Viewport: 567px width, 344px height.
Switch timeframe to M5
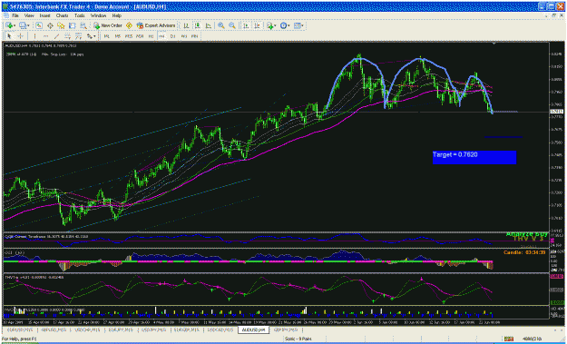click(x=118, y=36)
